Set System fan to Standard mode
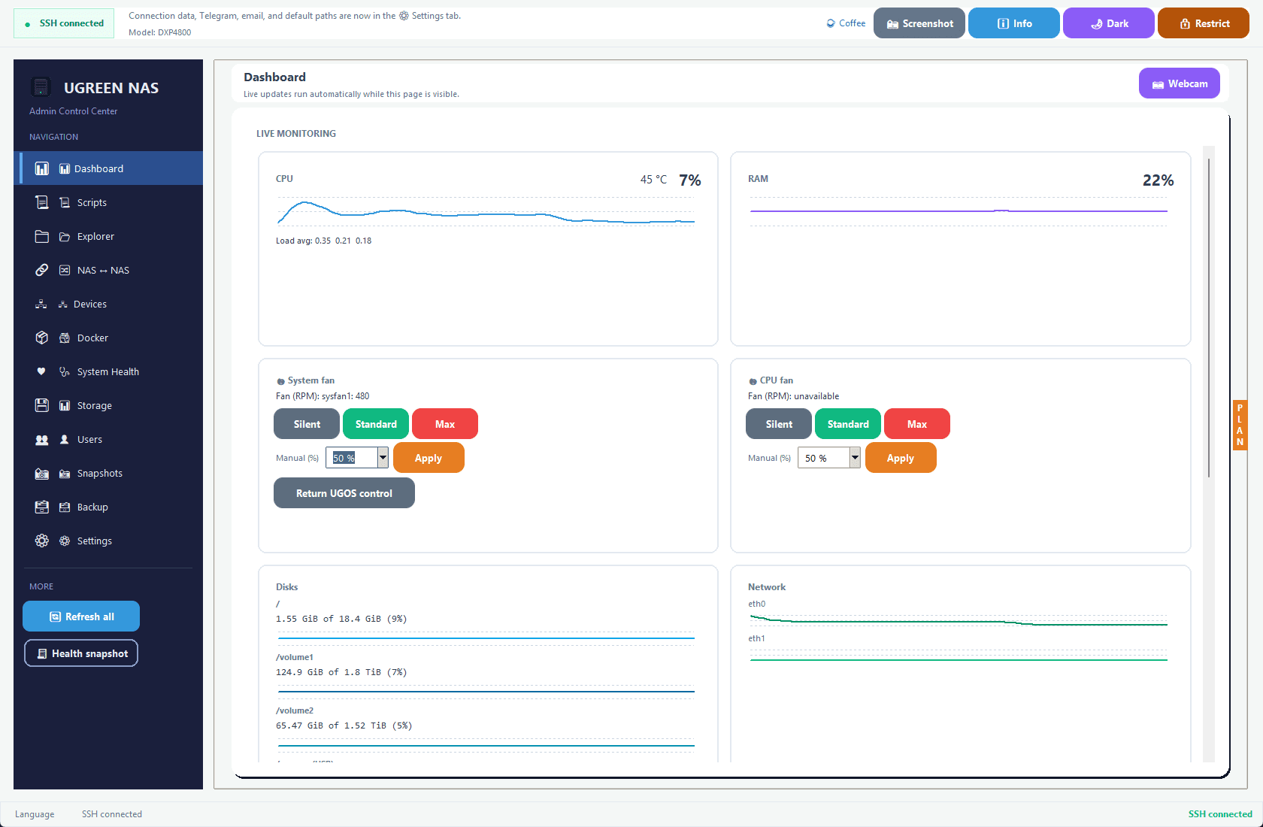The width and height of the screenshot is (1263, 827). 376,424
